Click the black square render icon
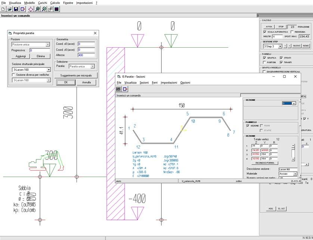 click(x=57, y=9)
